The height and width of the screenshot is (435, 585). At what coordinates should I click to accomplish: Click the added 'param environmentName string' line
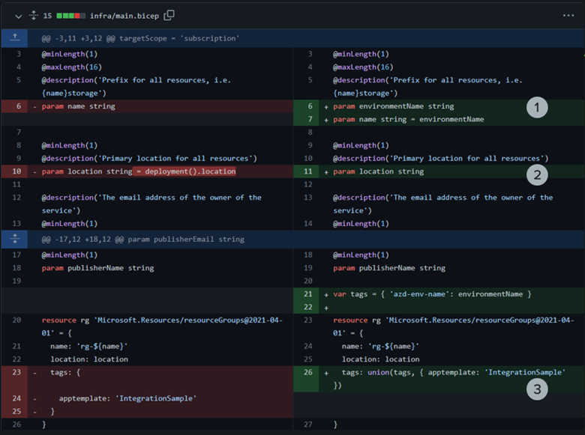click(x=394, y=106)
